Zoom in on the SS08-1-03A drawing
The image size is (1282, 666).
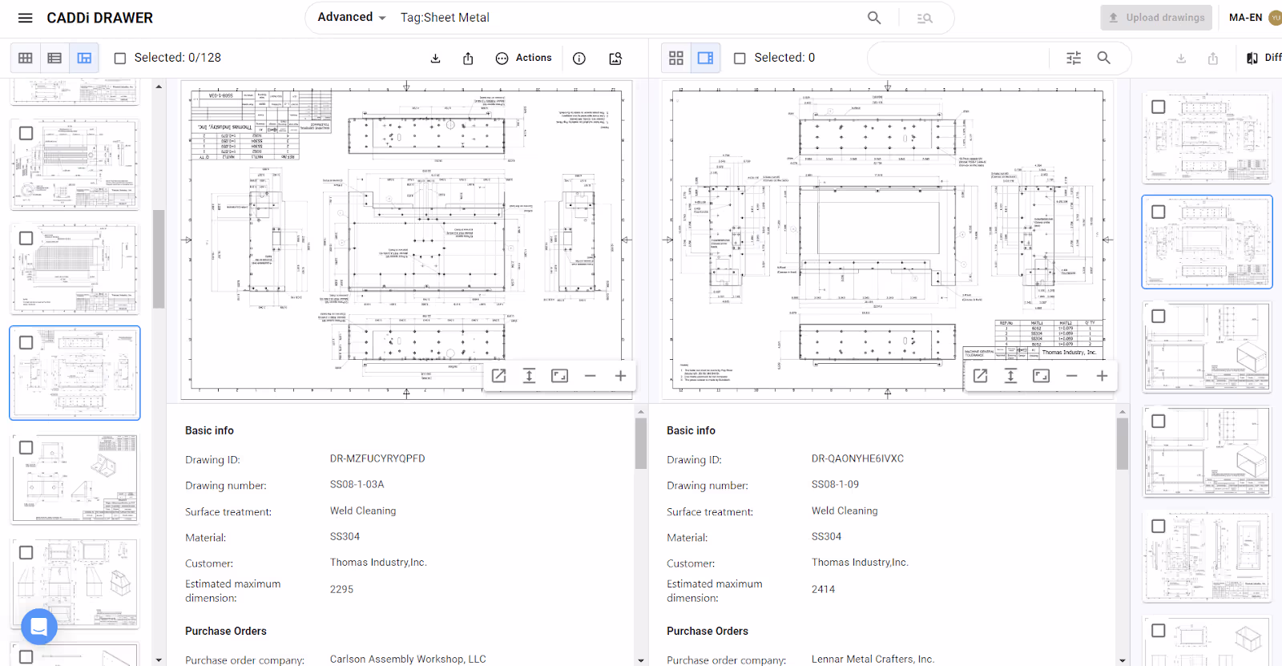620,376
